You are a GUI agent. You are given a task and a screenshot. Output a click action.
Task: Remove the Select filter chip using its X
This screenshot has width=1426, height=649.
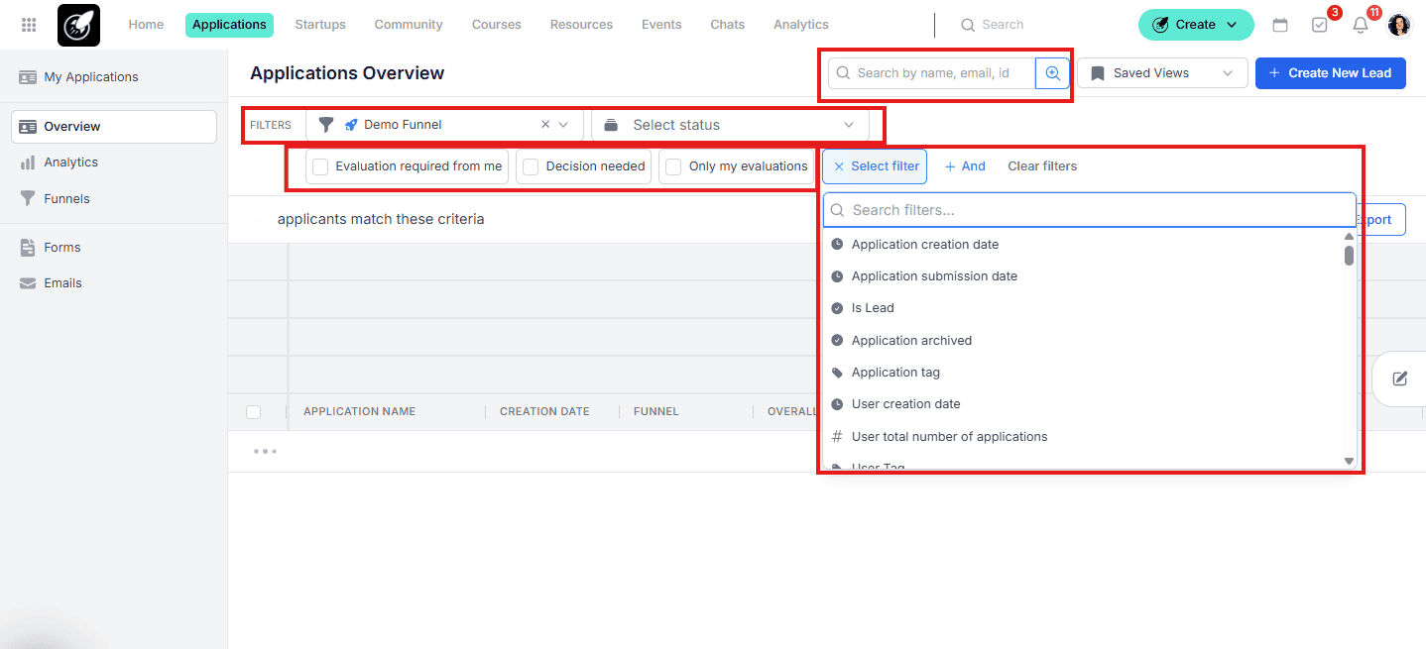coord(839,166)
